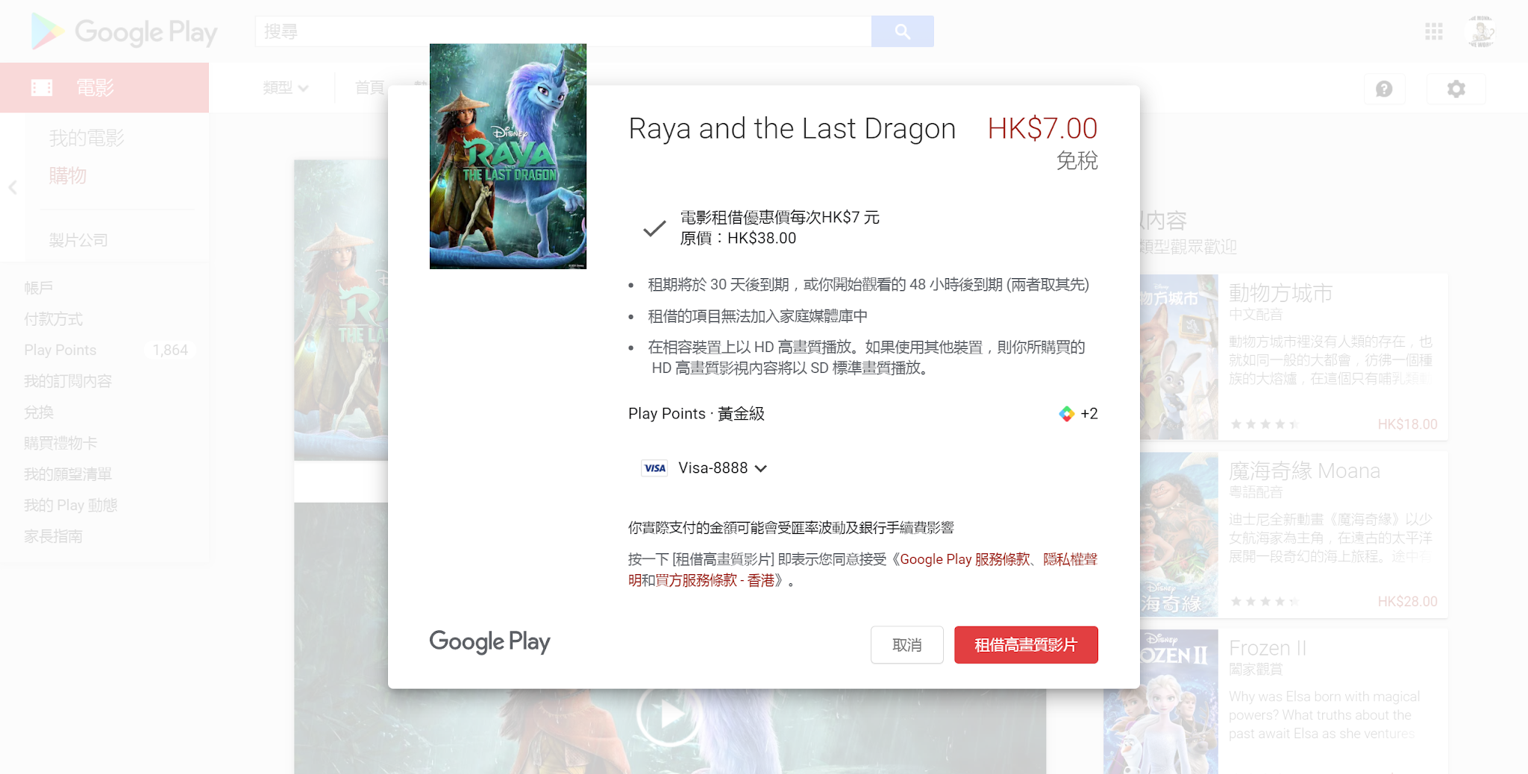Open the Google Play 服務條款 link
The width and height of the screenshot is (1528, 774).
point(965,559)
